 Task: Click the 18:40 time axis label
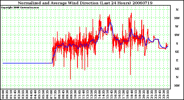point(131,94)
